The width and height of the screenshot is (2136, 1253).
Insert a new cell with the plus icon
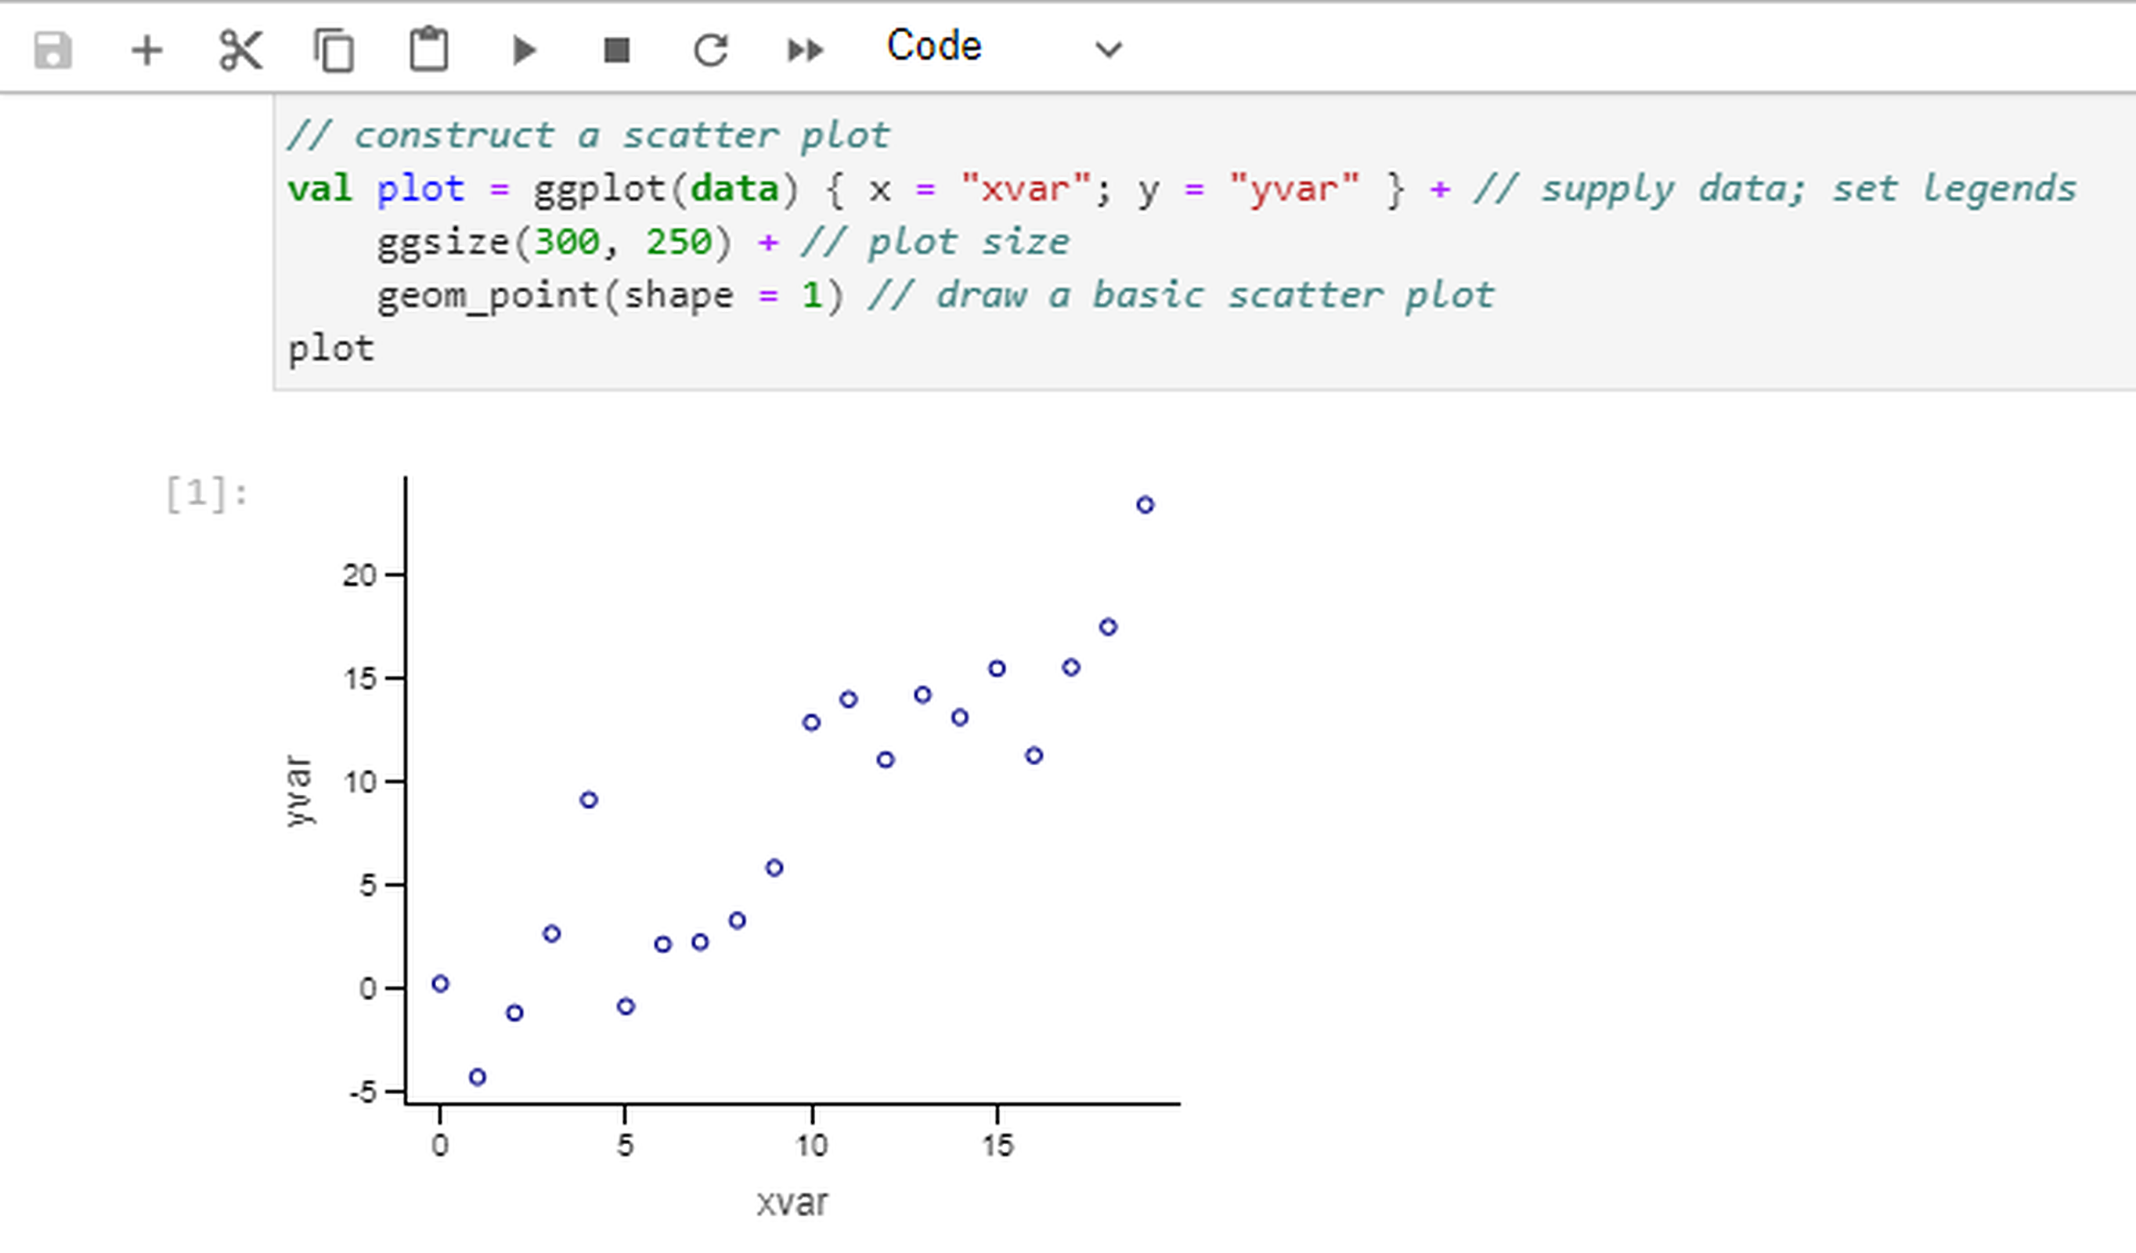pyautogui.click(x=146, y=50)
